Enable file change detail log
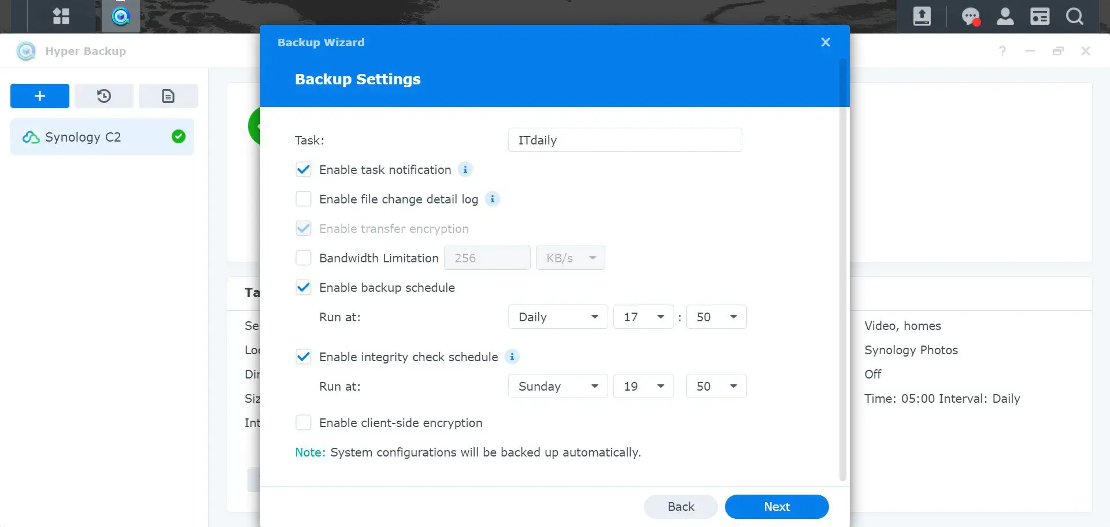Image resolution: width=1110 pixels, height=527 pixels. (x=304, y=199)
